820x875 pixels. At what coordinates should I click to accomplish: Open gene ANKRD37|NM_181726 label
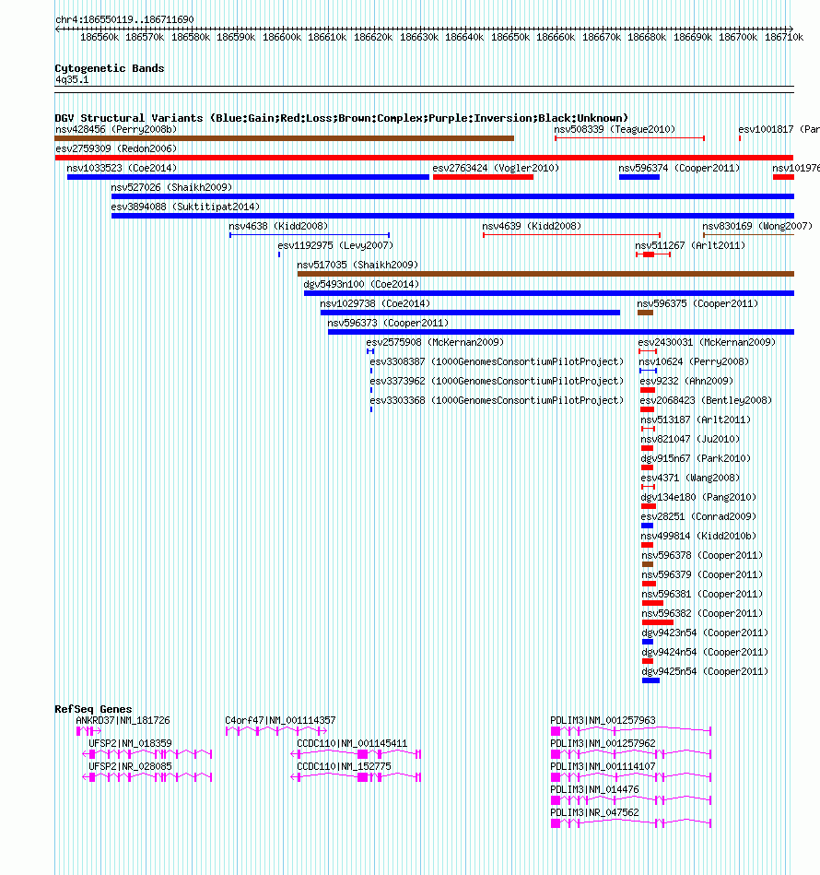pos(123,720)
